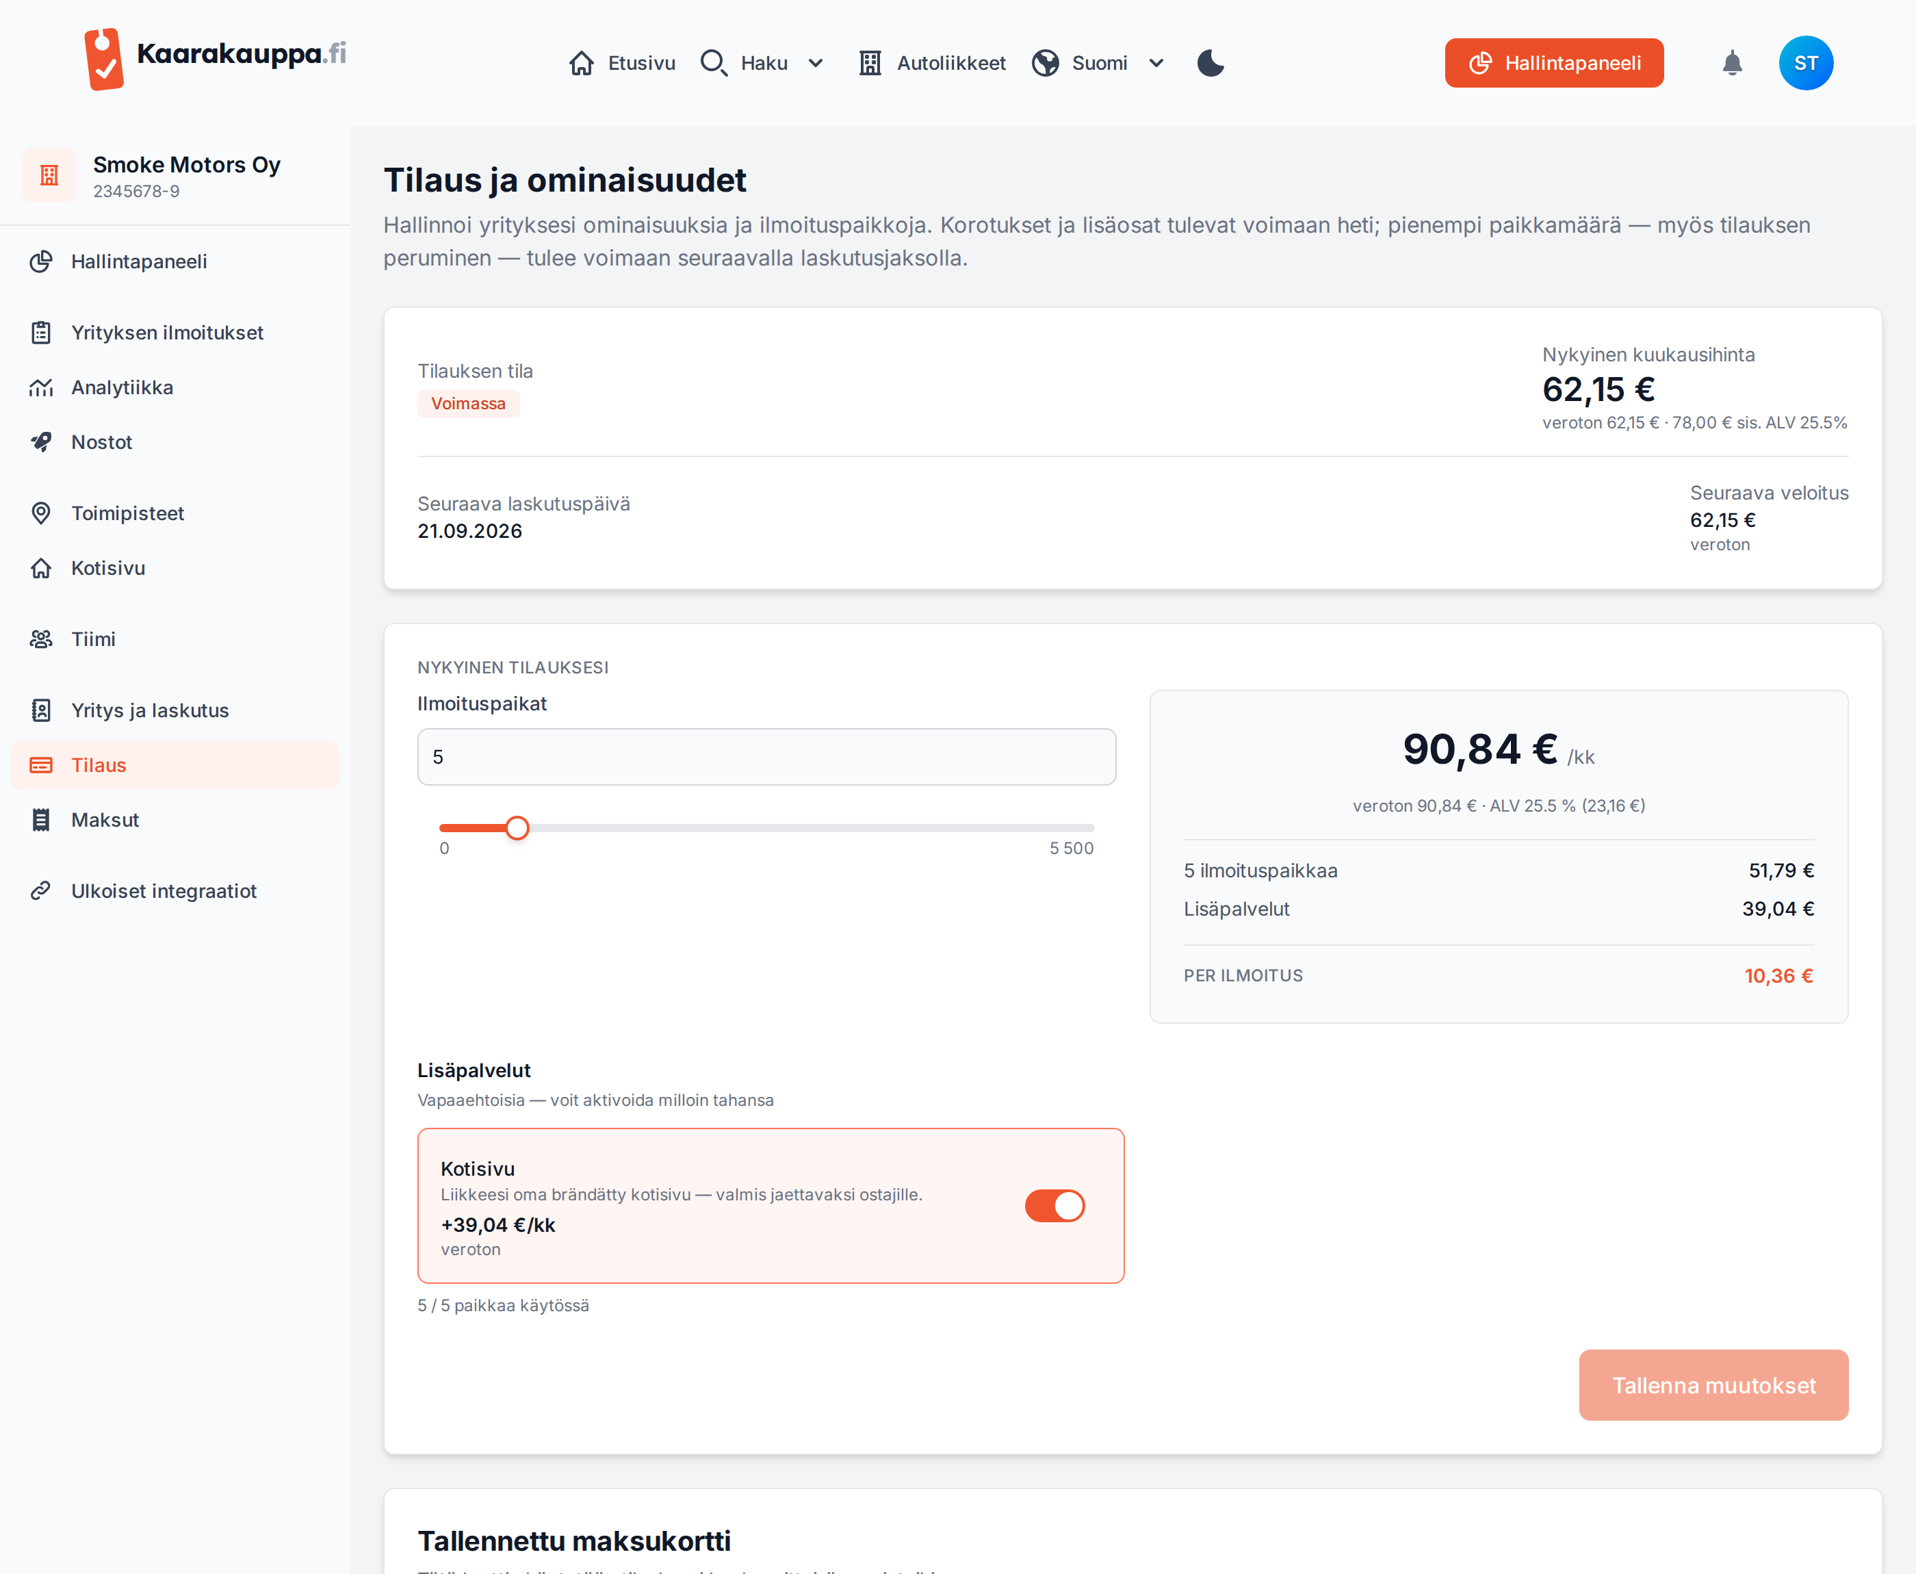Click the +39,04 €/kk add-on price
1916x1574 pixels.
pos(497,1226)
